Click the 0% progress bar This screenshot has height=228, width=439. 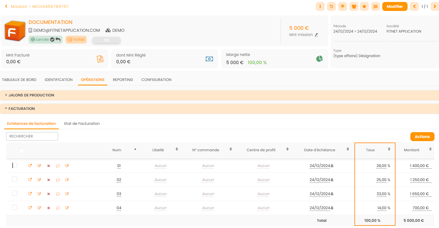[x=106, y=40]
